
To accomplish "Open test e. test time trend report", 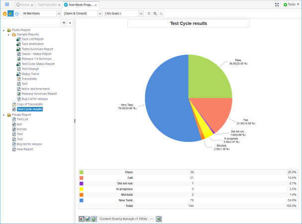I will pyautogui.click(x=35, y=89).
